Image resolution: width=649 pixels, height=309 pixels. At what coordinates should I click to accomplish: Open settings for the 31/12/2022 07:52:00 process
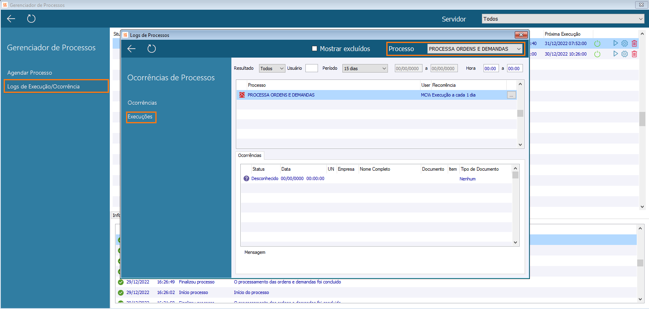tap(625, 43)
